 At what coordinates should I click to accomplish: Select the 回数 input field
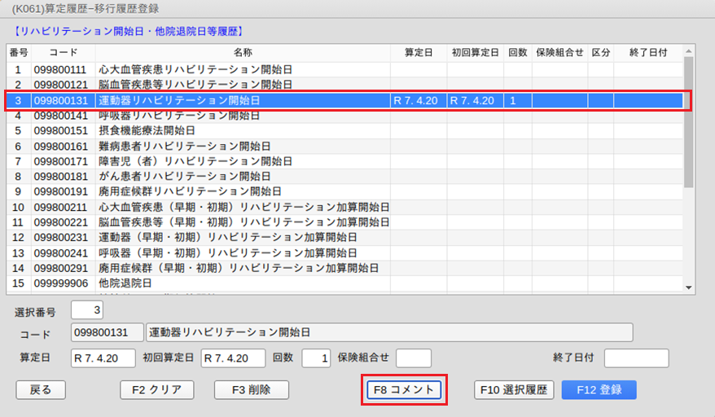pos(316,358)
